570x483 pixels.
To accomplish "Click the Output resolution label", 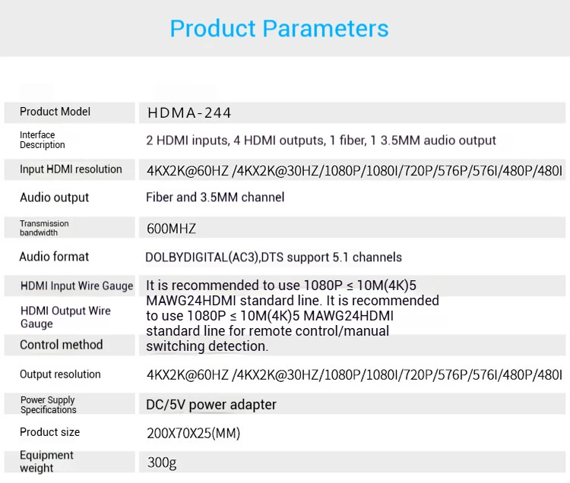I will [x=60, y=374].
